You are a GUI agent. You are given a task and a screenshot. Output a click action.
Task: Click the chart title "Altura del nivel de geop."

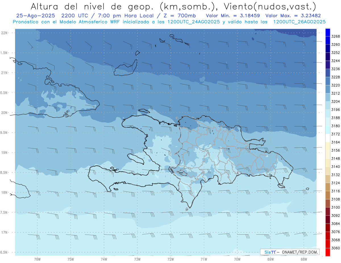pos(92,6)
